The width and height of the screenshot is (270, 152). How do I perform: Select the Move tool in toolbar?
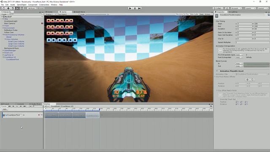[8, 8]
